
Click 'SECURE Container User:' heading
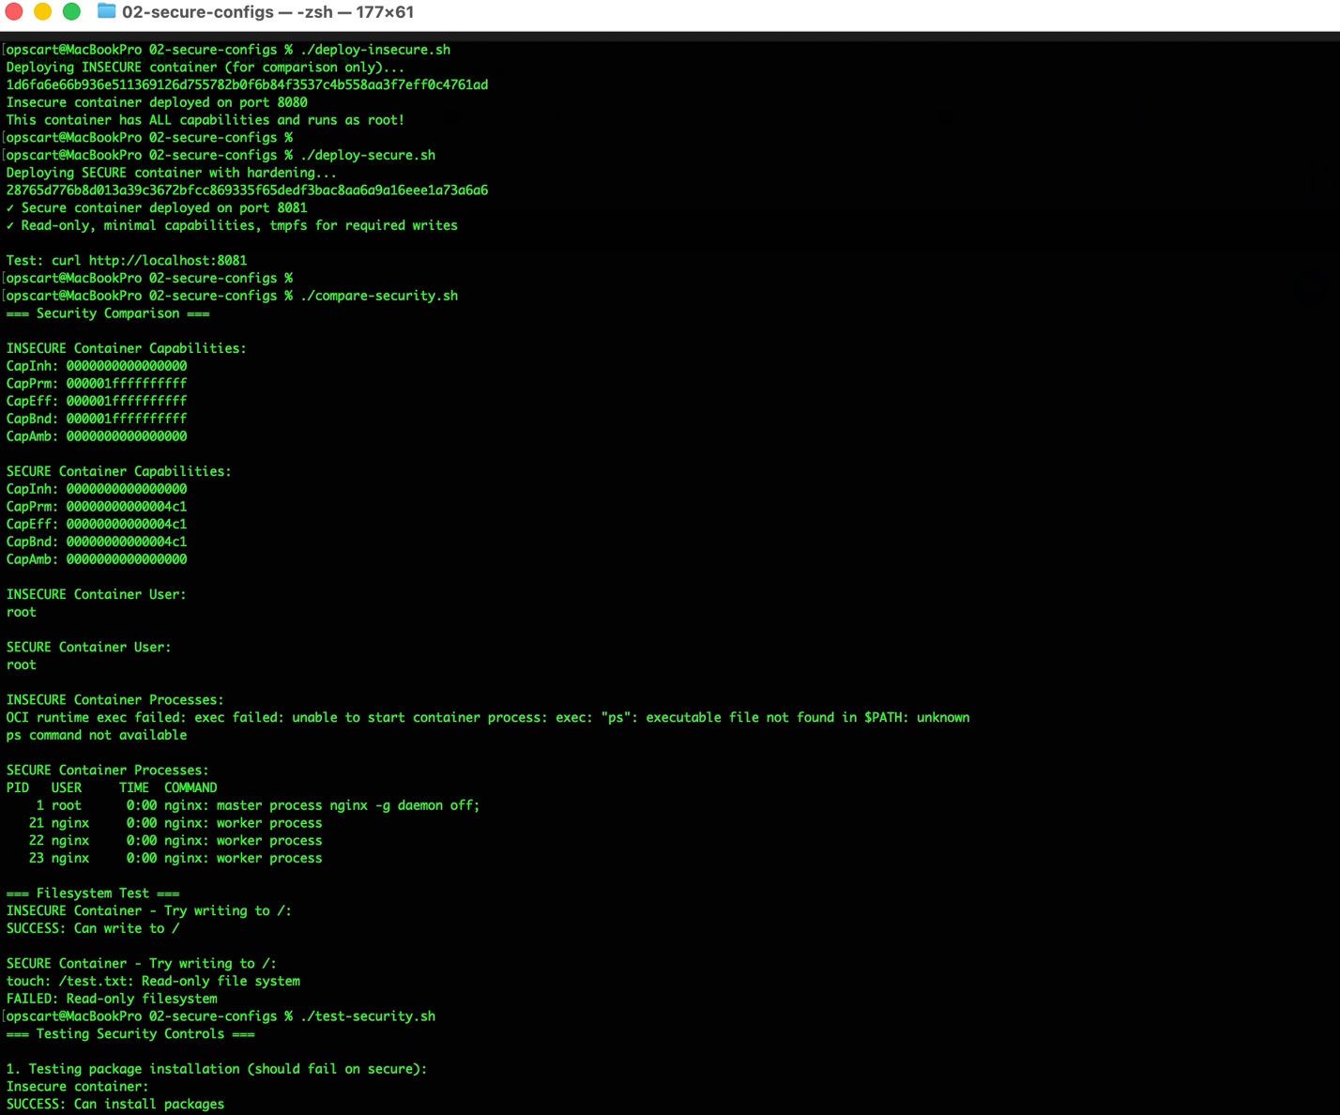point(89,648)
